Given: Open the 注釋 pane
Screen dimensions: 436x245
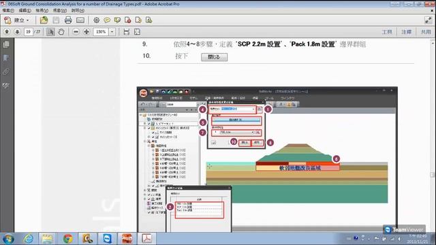Looking at the screenshot, I should coord(406,32).
